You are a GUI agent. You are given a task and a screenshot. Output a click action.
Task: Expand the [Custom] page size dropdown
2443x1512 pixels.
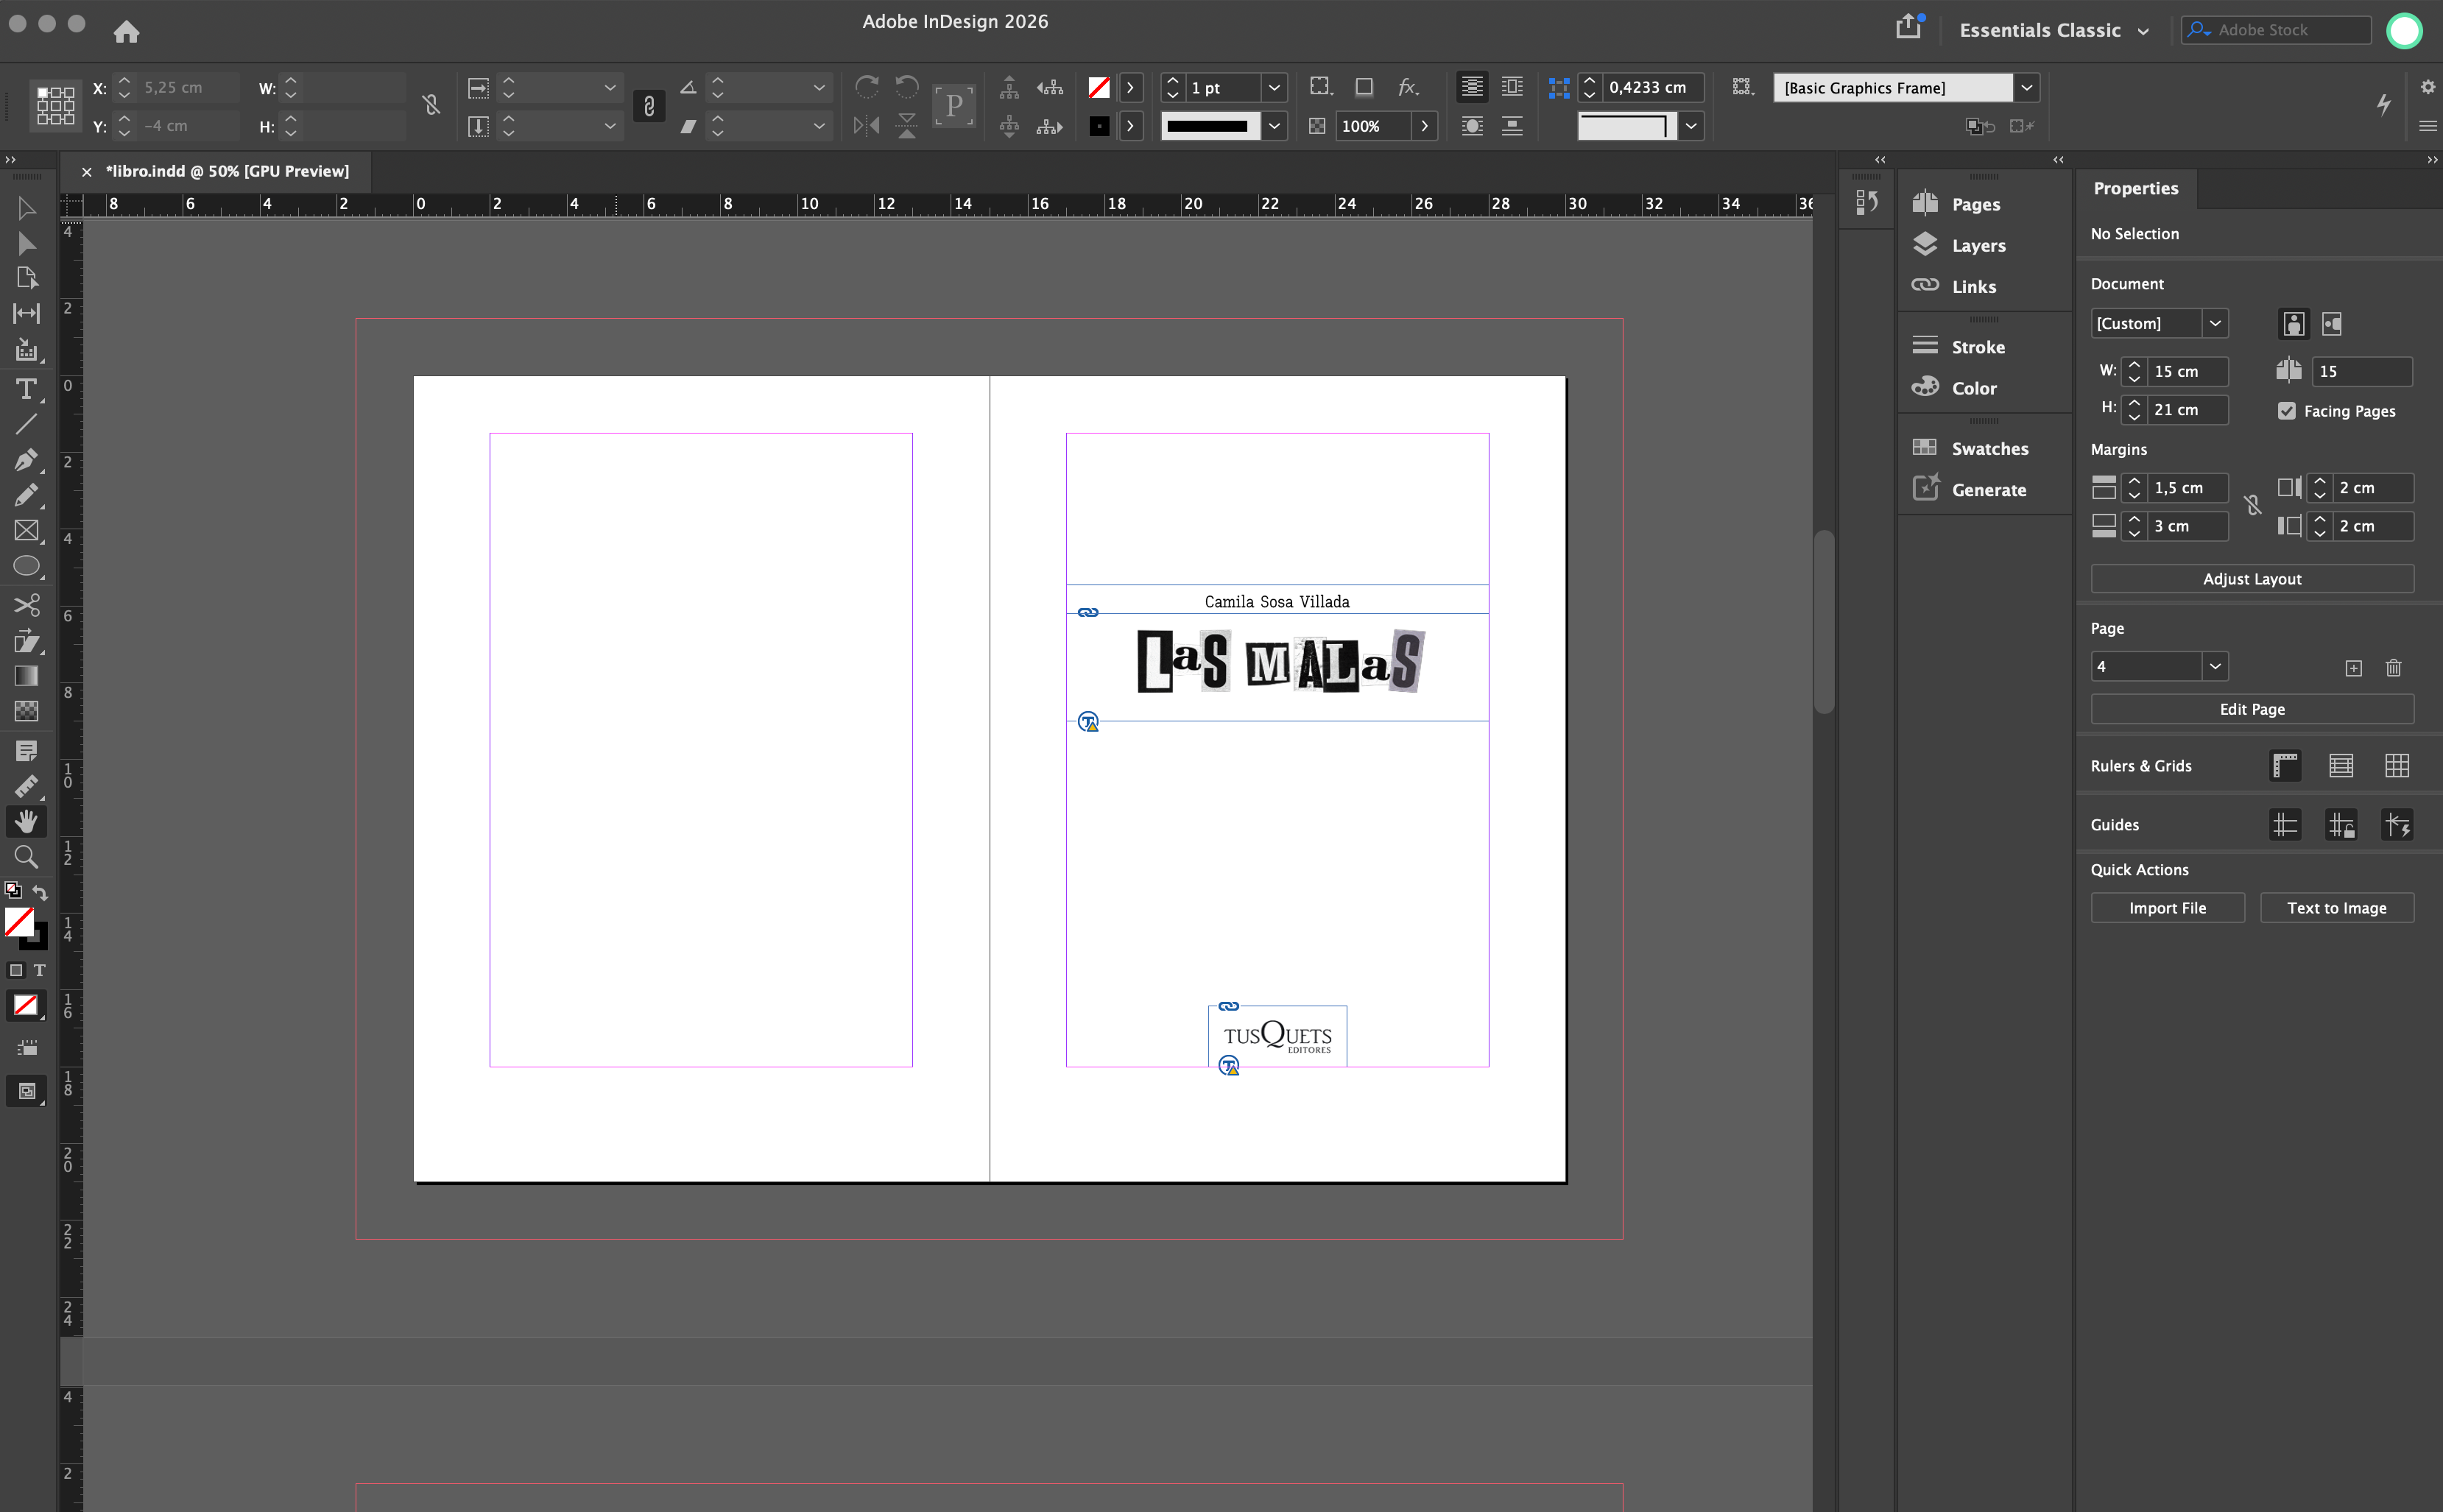(2215, 324)
